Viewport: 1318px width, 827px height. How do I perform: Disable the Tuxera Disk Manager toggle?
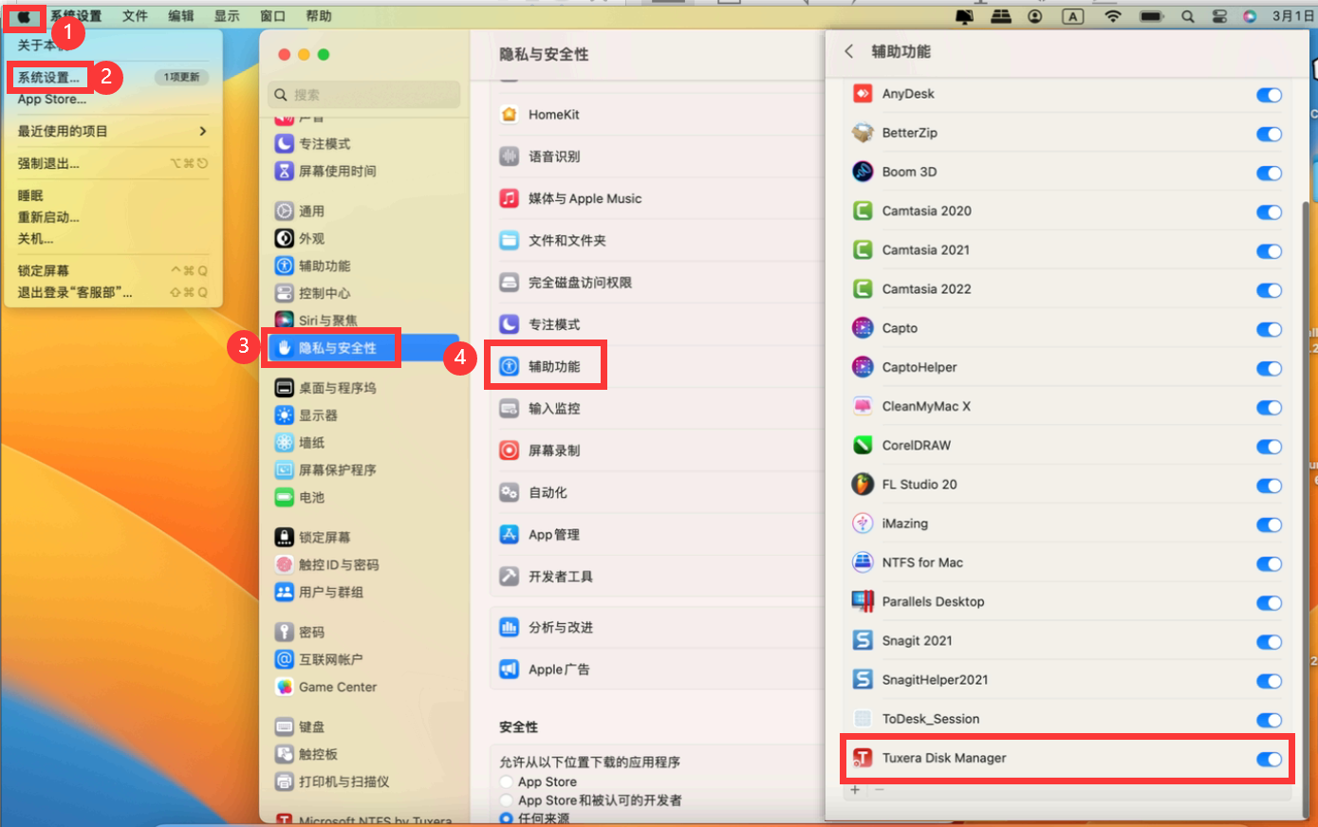tap(1268, 759)
